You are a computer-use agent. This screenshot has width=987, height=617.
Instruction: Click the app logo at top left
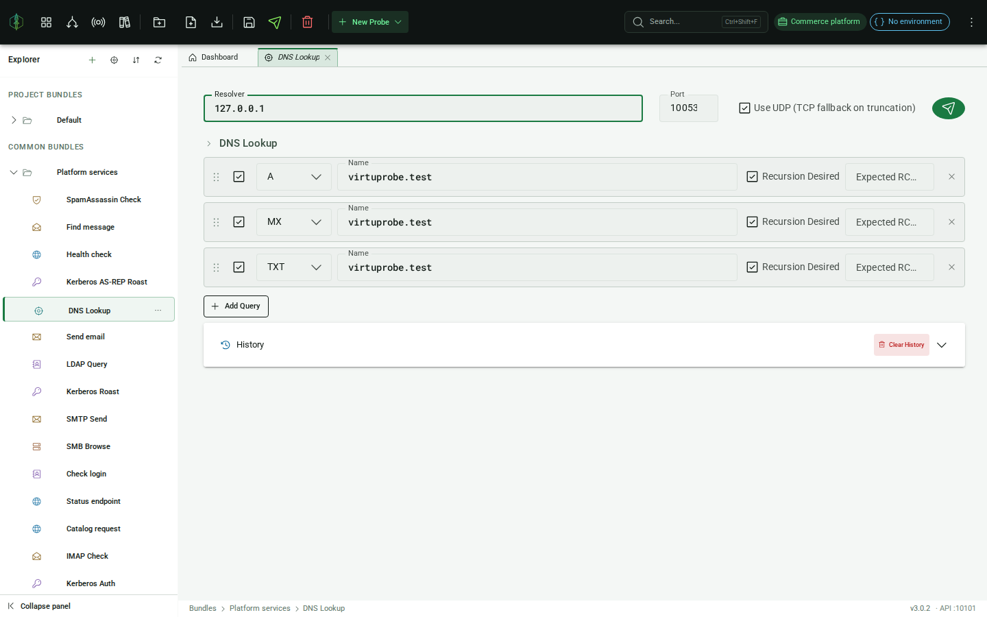[x=16, y=22]
